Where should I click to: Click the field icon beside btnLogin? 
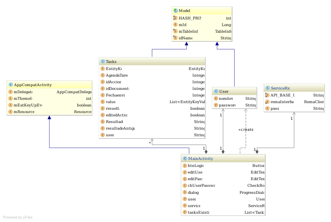click(185, 165)
